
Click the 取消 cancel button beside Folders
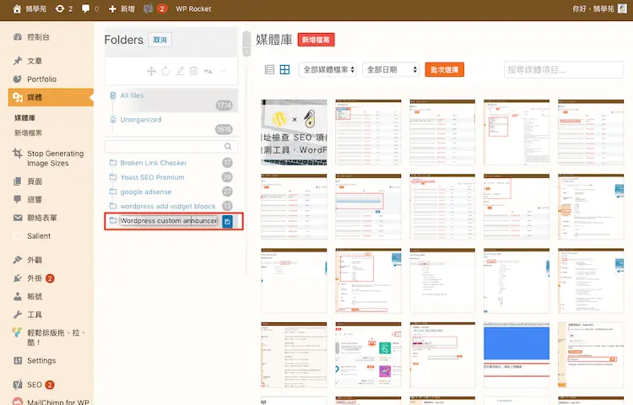(160, 40)
